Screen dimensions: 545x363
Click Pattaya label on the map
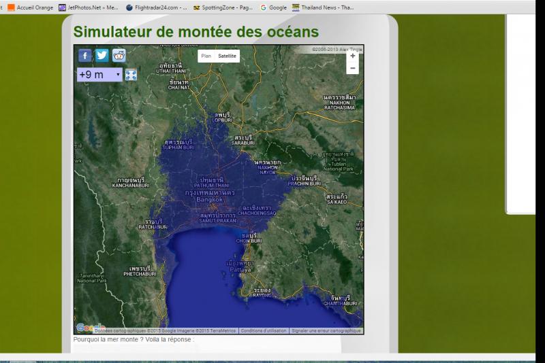pos(240,270)
